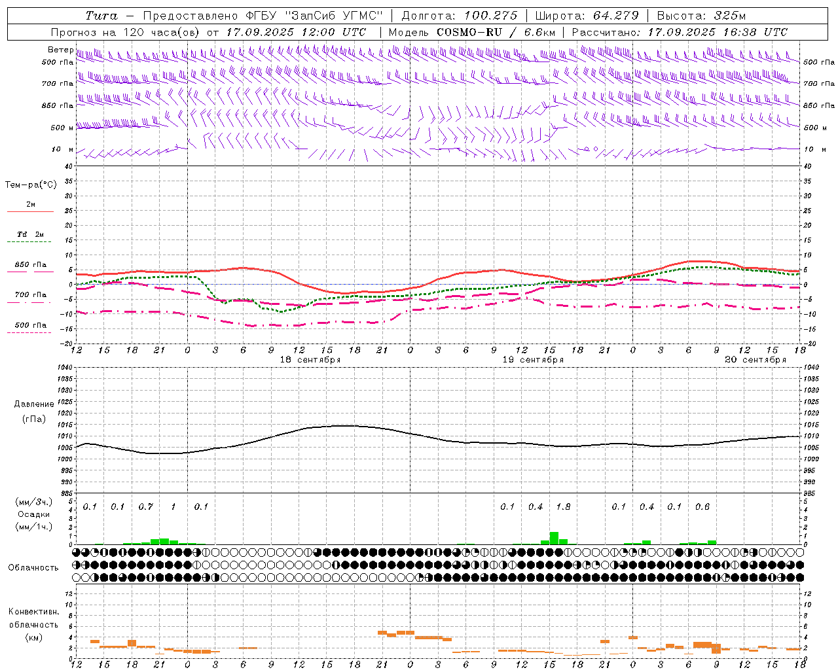Click the station name "Tura" in header

tap(101, 16)
